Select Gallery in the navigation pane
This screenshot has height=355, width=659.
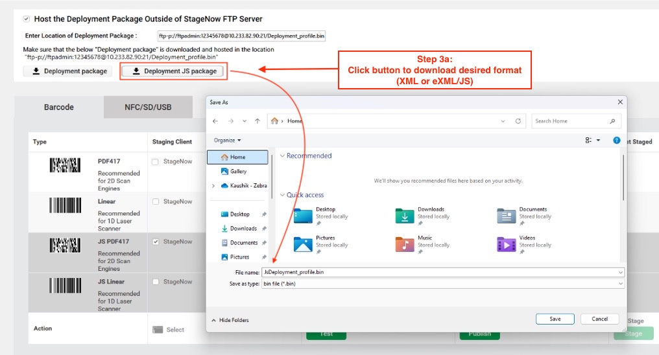click(238, 171)
